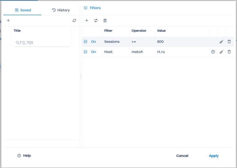Refresh the saved filters list
The image size is (237, 168).
coord(74,21)
